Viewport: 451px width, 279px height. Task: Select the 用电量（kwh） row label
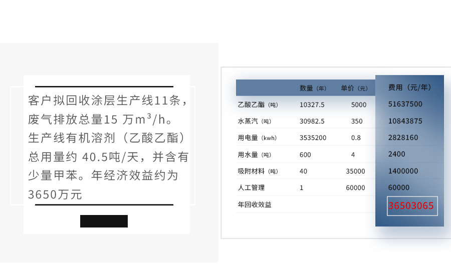257,137
